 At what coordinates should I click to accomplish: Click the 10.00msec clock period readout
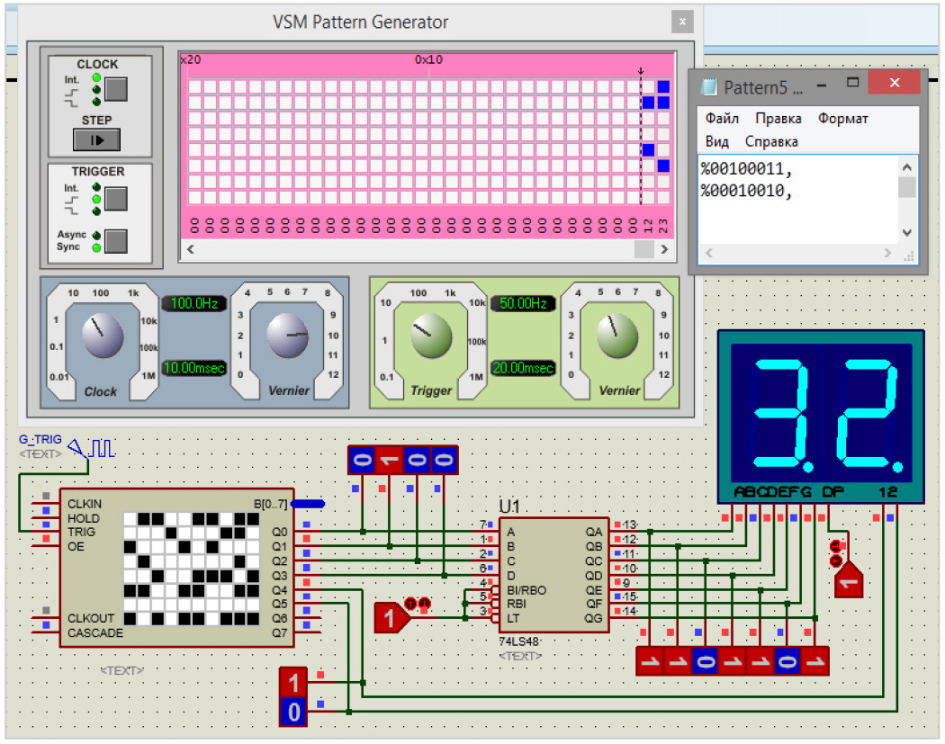194,367
